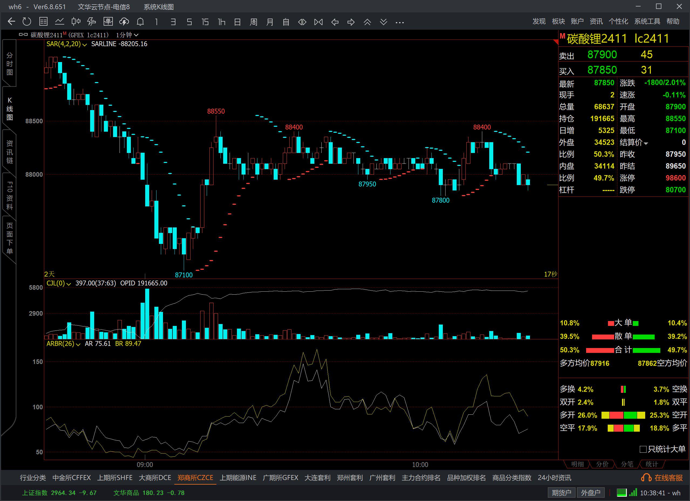Select the 3-minute period button
Image resolution: width=690 pixels, height=501 pixels.
(x=173, y=22)
